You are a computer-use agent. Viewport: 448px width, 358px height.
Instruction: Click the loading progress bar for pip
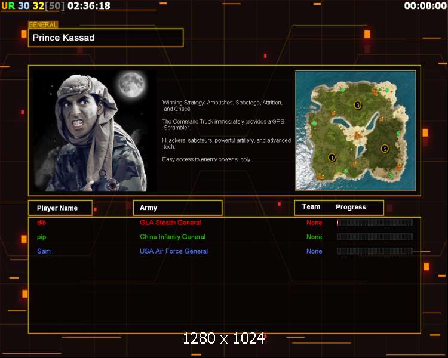(375, 237)
